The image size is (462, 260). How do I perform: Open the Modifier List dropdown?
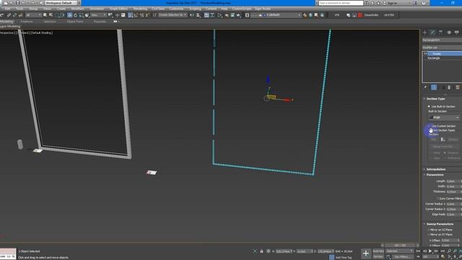pos(442,48)
